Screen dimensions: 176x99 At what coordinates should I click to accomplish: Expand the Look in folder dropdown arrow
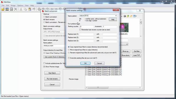tap(122, 16)
